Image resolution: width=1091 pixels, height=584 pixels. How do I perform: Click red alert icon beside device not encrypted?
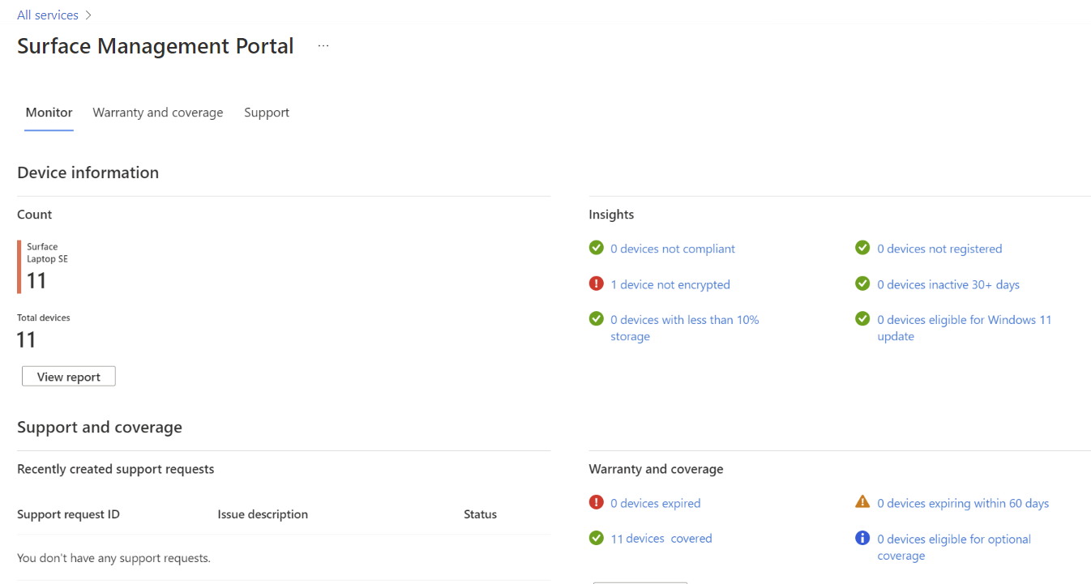597,283
